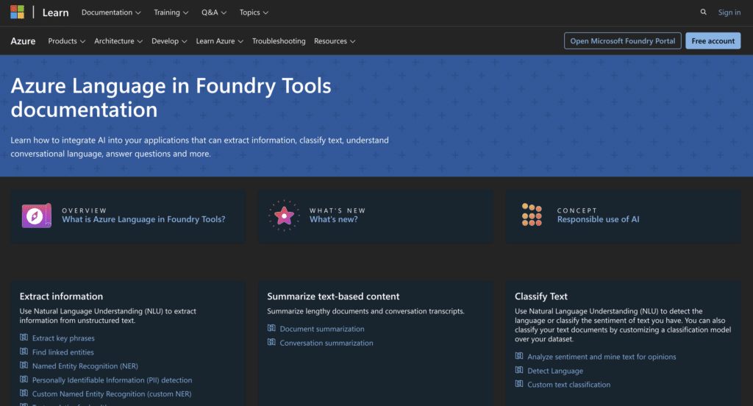Click icon beside Personally Identifiable Information detection
753x406 pixels.
[24, 379]
